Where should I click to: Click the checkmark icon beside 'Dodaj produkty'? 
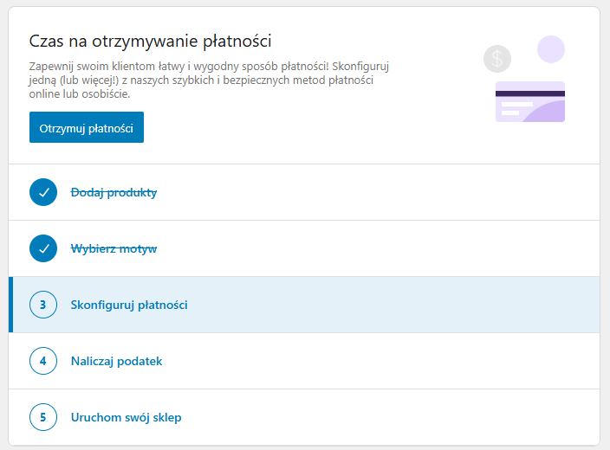click(42, 192)
